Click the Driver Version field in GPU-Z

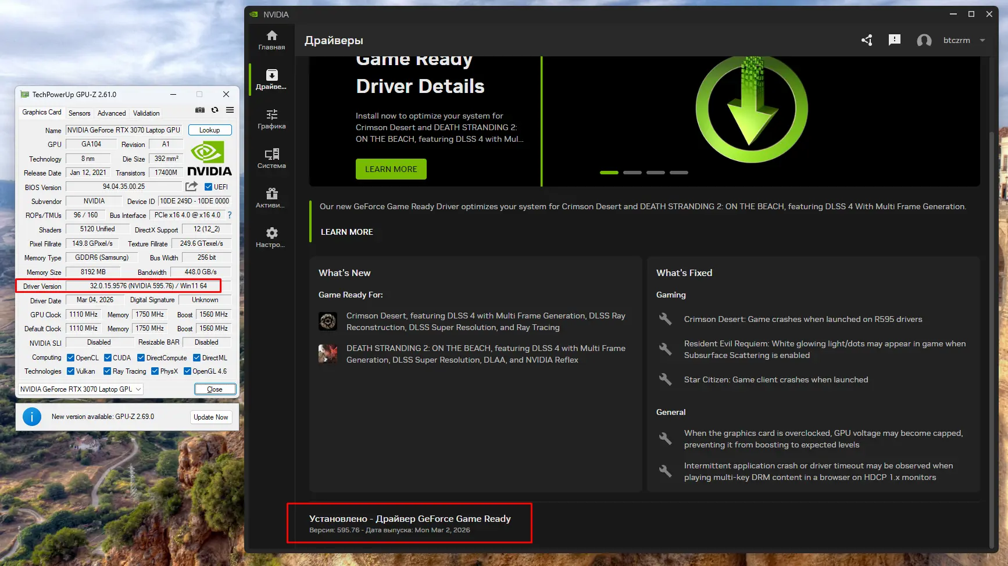tap(148, 286)
